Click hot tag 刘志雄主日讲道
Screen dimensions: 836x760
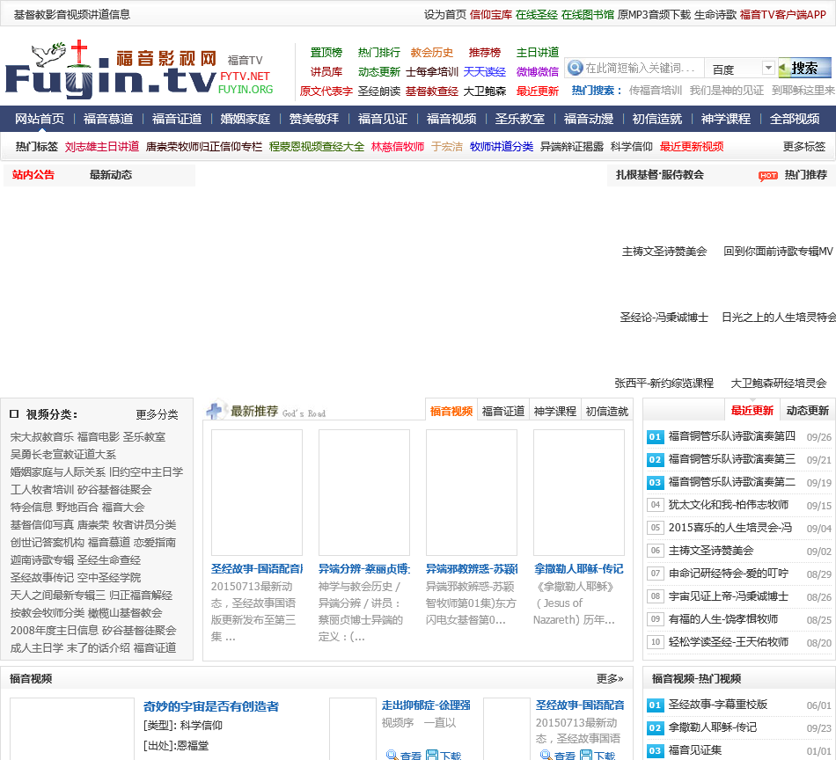pos(102,147)
